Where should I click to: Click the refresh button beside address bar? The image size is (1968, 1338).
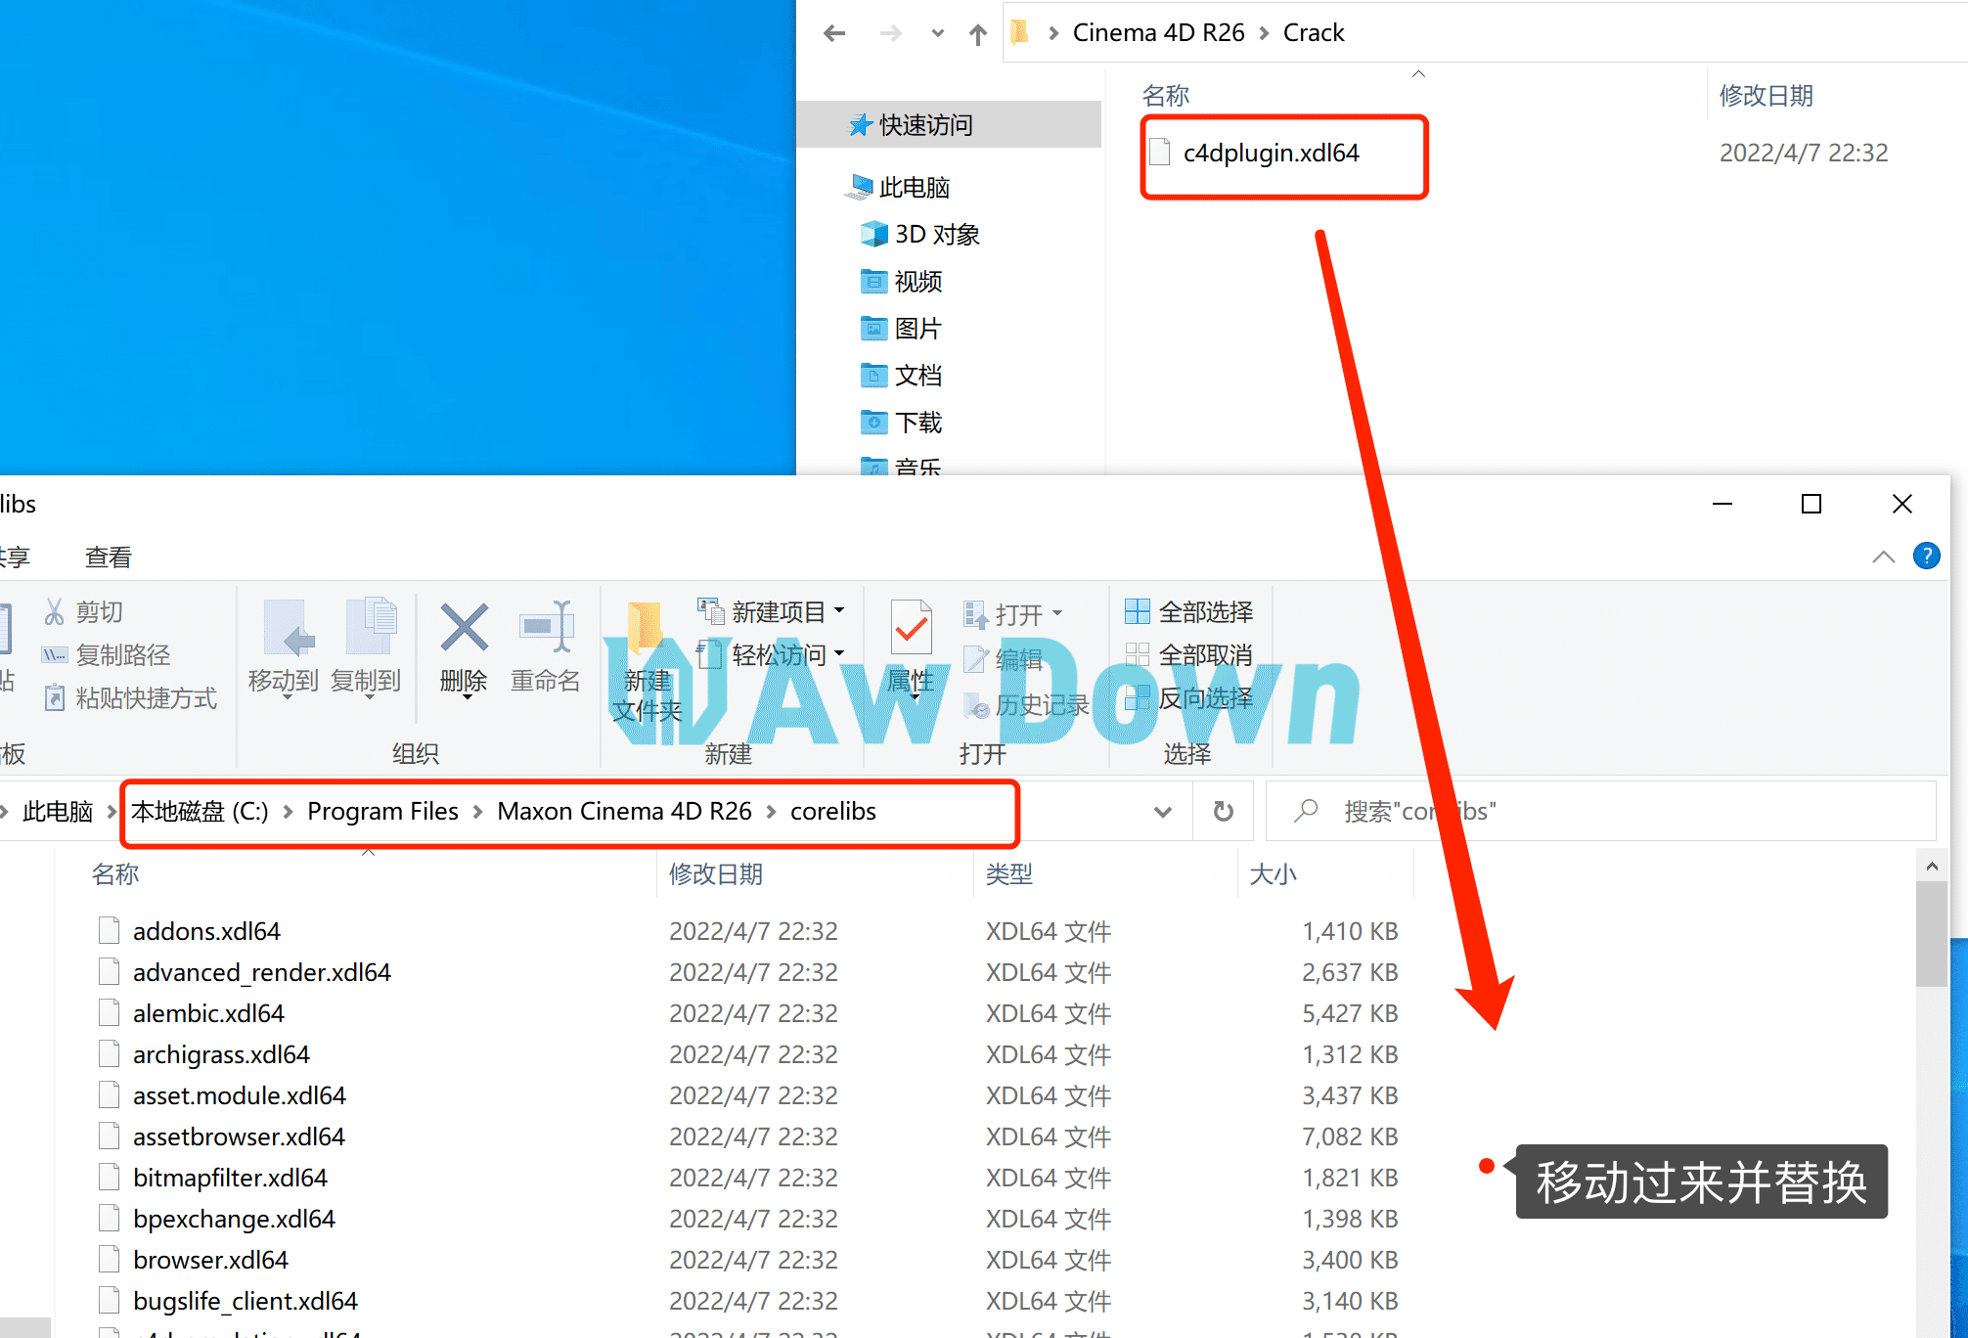point(1223,811)
